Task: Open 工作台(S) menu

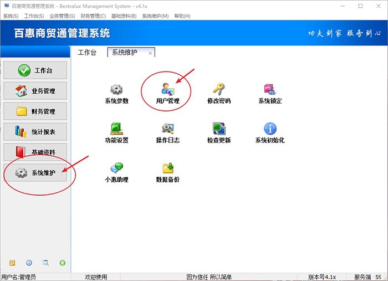Action: click(x=34, y=16)
